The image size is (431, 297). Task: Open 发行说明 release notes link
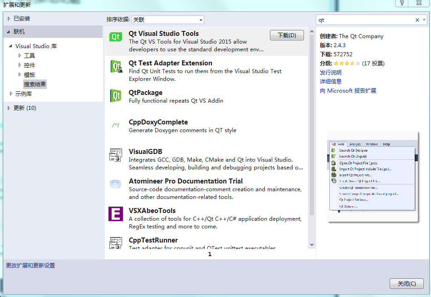tap(330, 72)
